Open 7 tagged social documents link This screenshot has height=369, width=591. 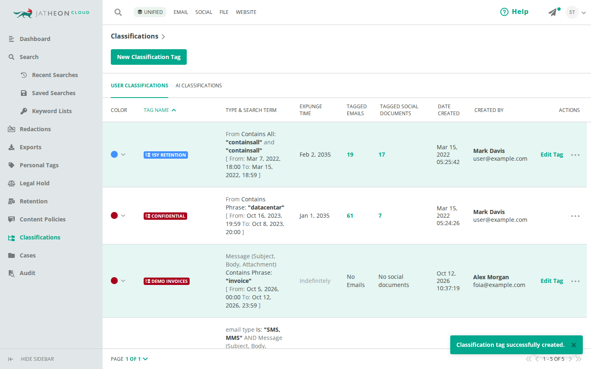tap(380, 216)
